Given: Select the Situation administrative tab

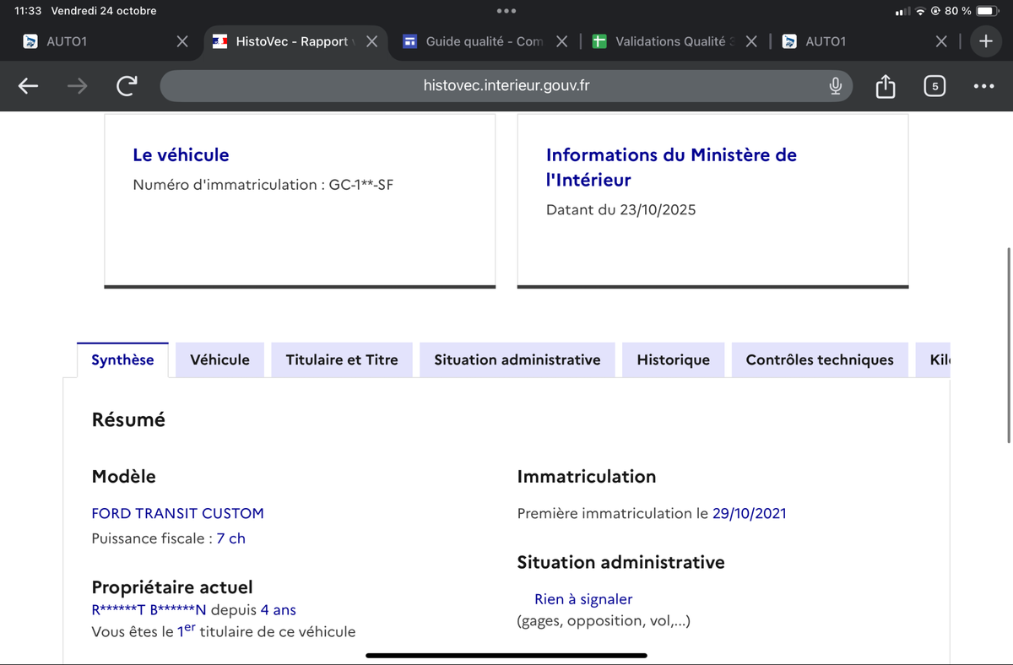Looking at the screenshot, I should pos(517,360).
